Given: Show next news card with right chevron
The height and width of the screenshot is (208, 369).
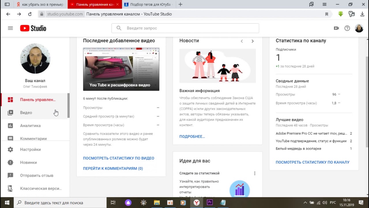Looking at the screenshot, I should [253, 41].
